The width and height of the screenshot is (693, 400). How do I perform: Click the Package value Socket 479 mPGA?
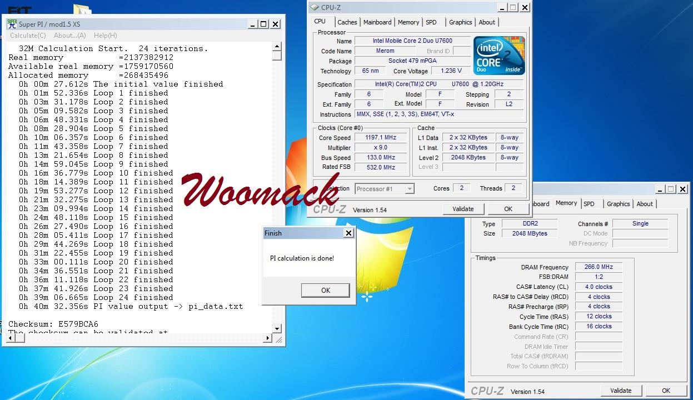click(x=412, y=61)
